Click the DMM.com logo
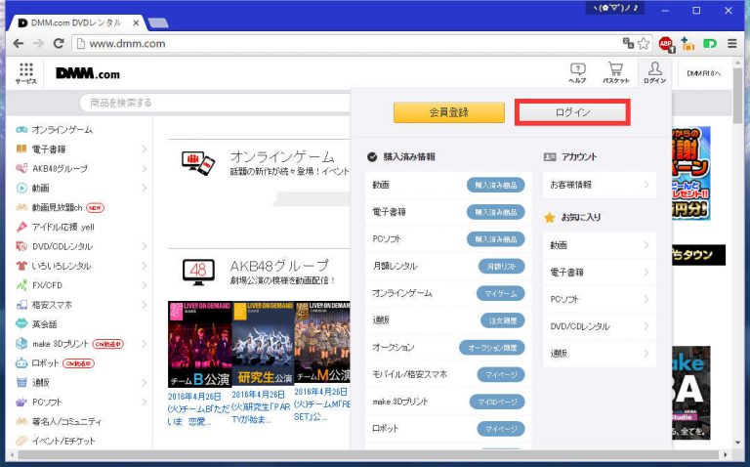The width and height of the screenshot is (750, 467). click(x=88, y=73)
